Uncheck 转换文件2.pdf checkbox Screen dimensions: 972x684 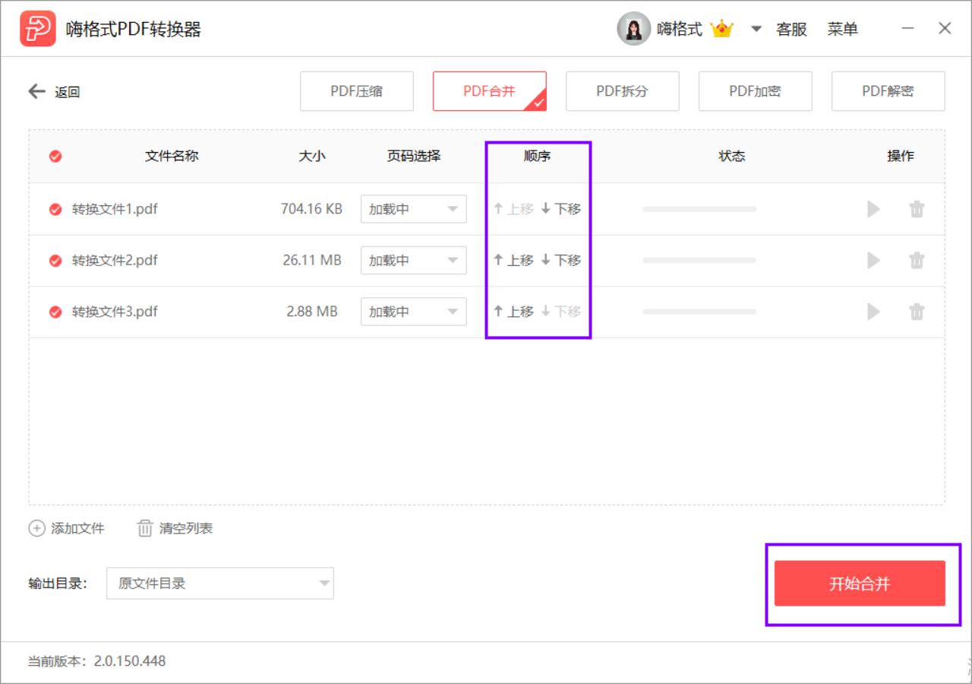click(x=55, y=261)
